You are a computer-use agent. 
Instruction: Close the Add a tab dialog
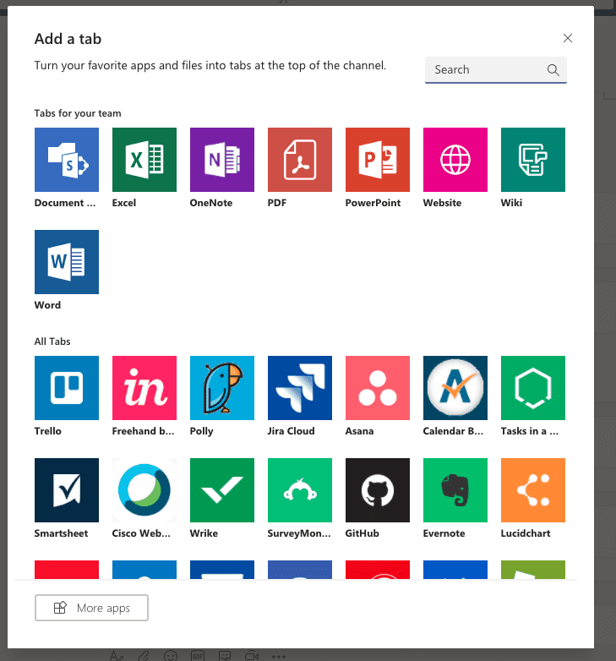568,38
